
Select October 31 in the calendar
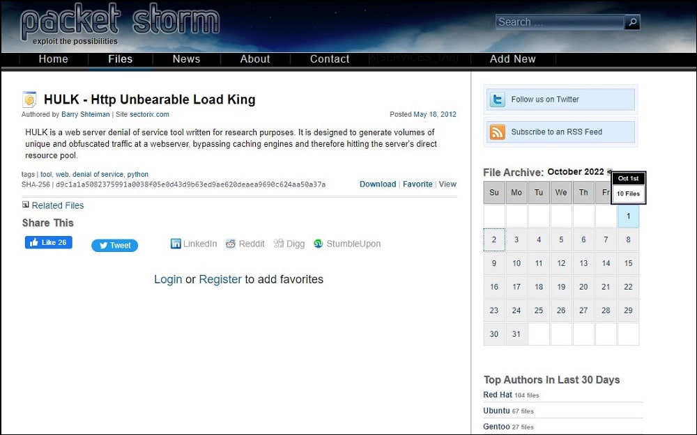point(516,334)
